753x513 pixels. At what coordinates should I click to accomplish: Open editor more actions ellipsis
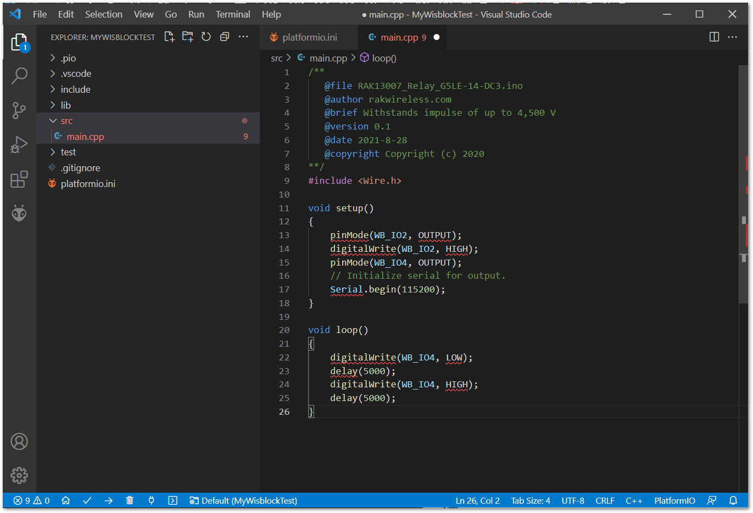click(x=733, y=37)
